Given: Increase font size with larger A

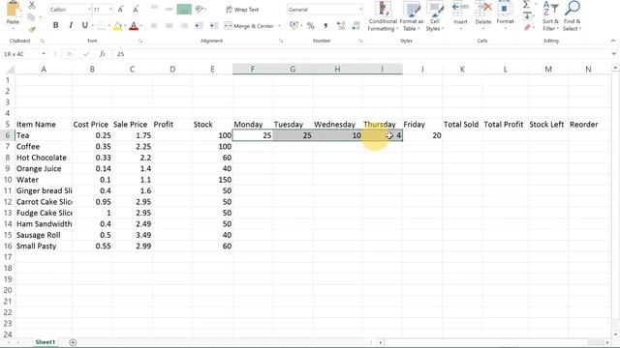Looking at the screenshot, I should tap(120, 9).
